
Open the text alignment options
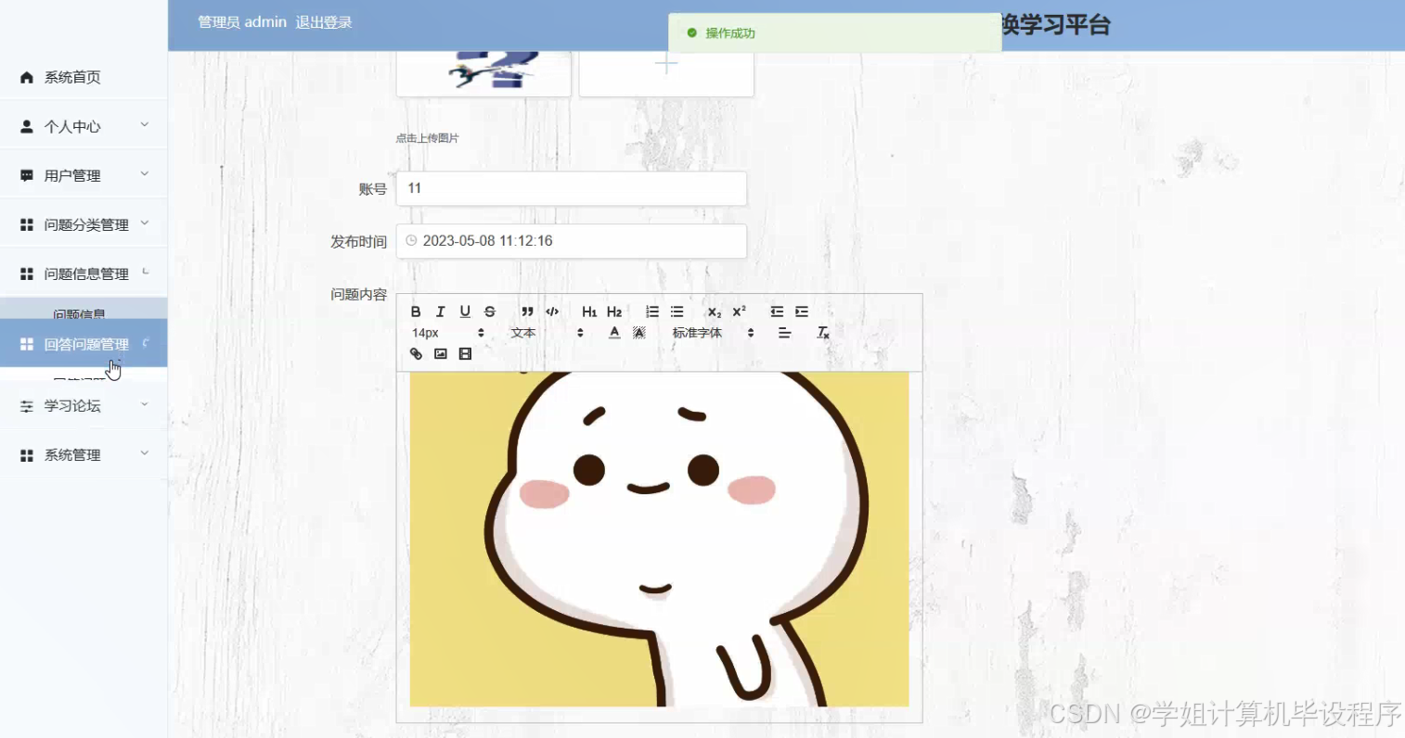(x=785, y=333)
